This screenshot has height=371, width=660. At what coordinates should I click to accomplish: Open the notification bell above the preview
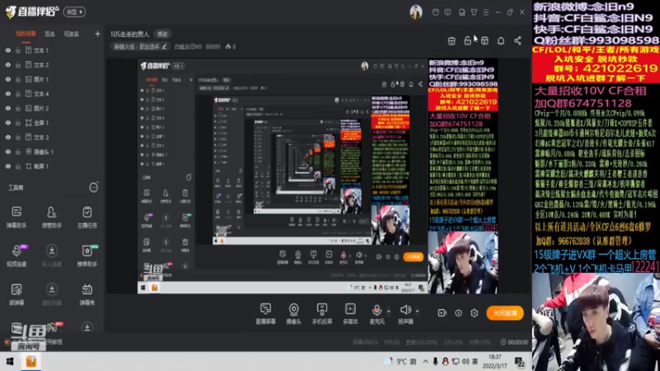coord(501,40)
